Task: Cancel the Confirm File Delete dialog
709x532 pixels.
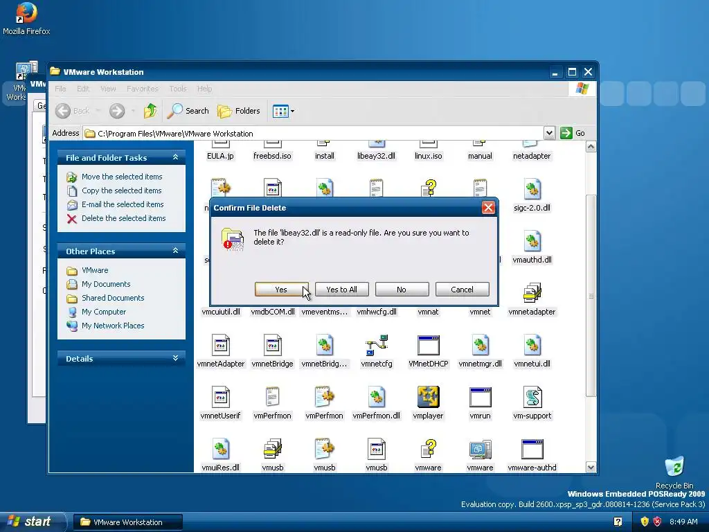Action: tap(462, 290)
